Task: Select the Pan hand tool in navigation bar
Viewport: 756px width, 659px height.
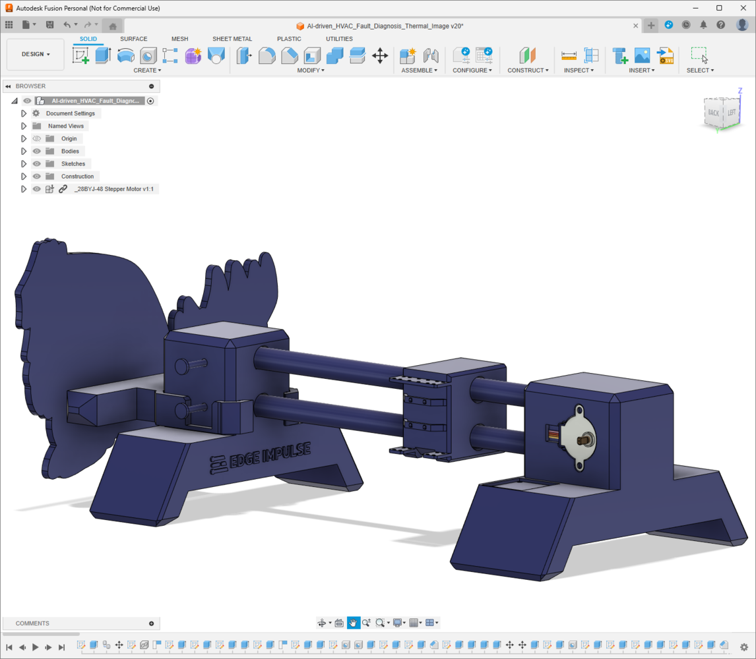Action: [x=354, y=623]
